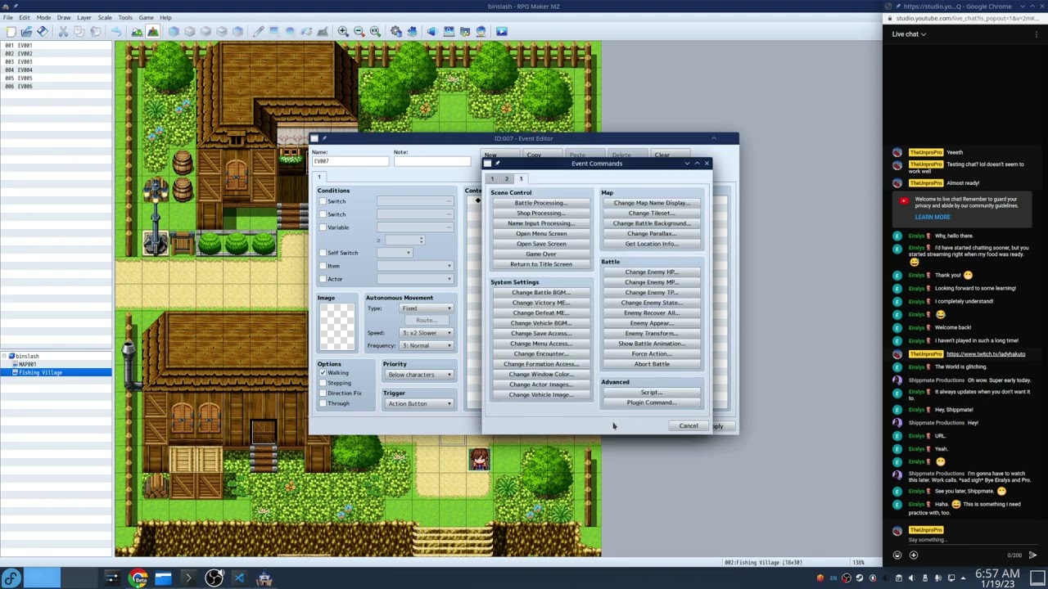
Task: Open the Event Searcher icon
Action: point(449,31)
